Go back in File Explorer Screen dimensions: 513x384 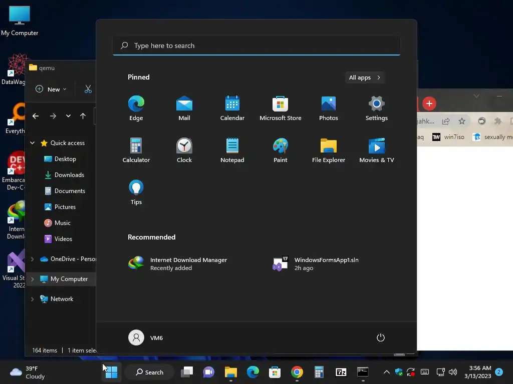tap(36, 116)
